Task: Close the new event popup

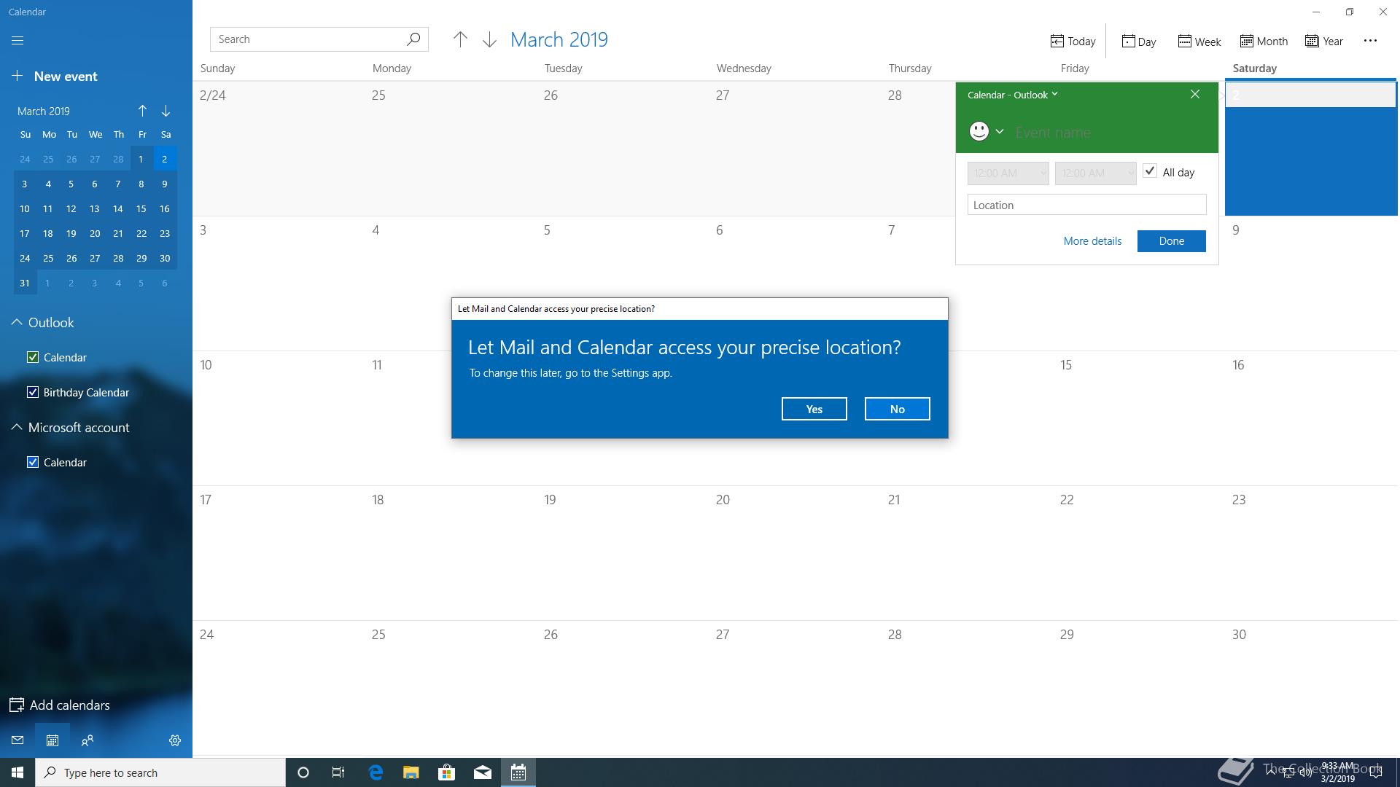Action: (x=1194, y=94)
